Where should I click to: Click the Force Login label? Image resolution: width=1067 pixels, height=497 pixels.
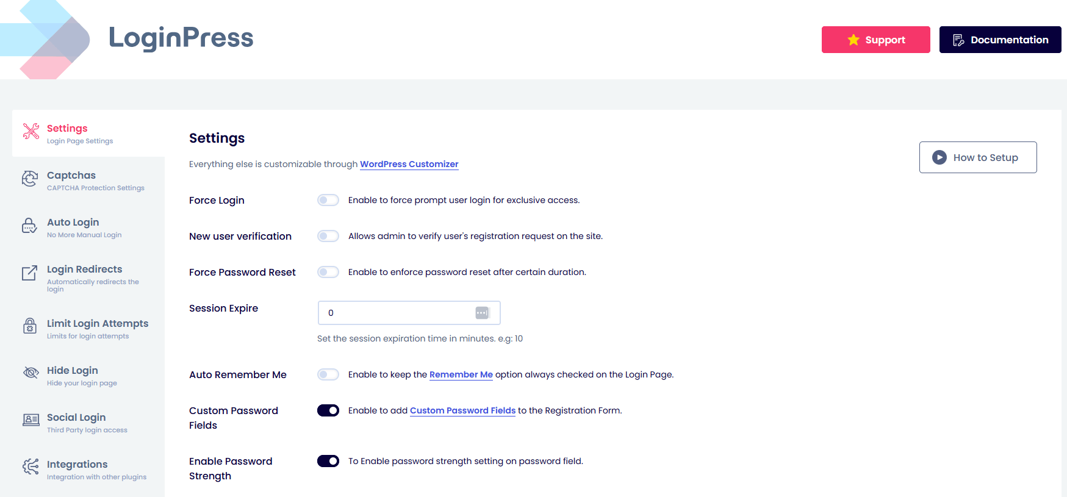point(217,200)
